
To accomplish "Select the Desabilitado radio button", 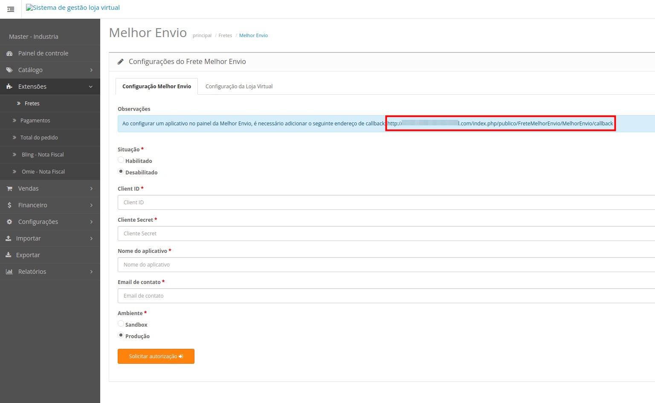I will pyautogui.click(x=121, y=171).
